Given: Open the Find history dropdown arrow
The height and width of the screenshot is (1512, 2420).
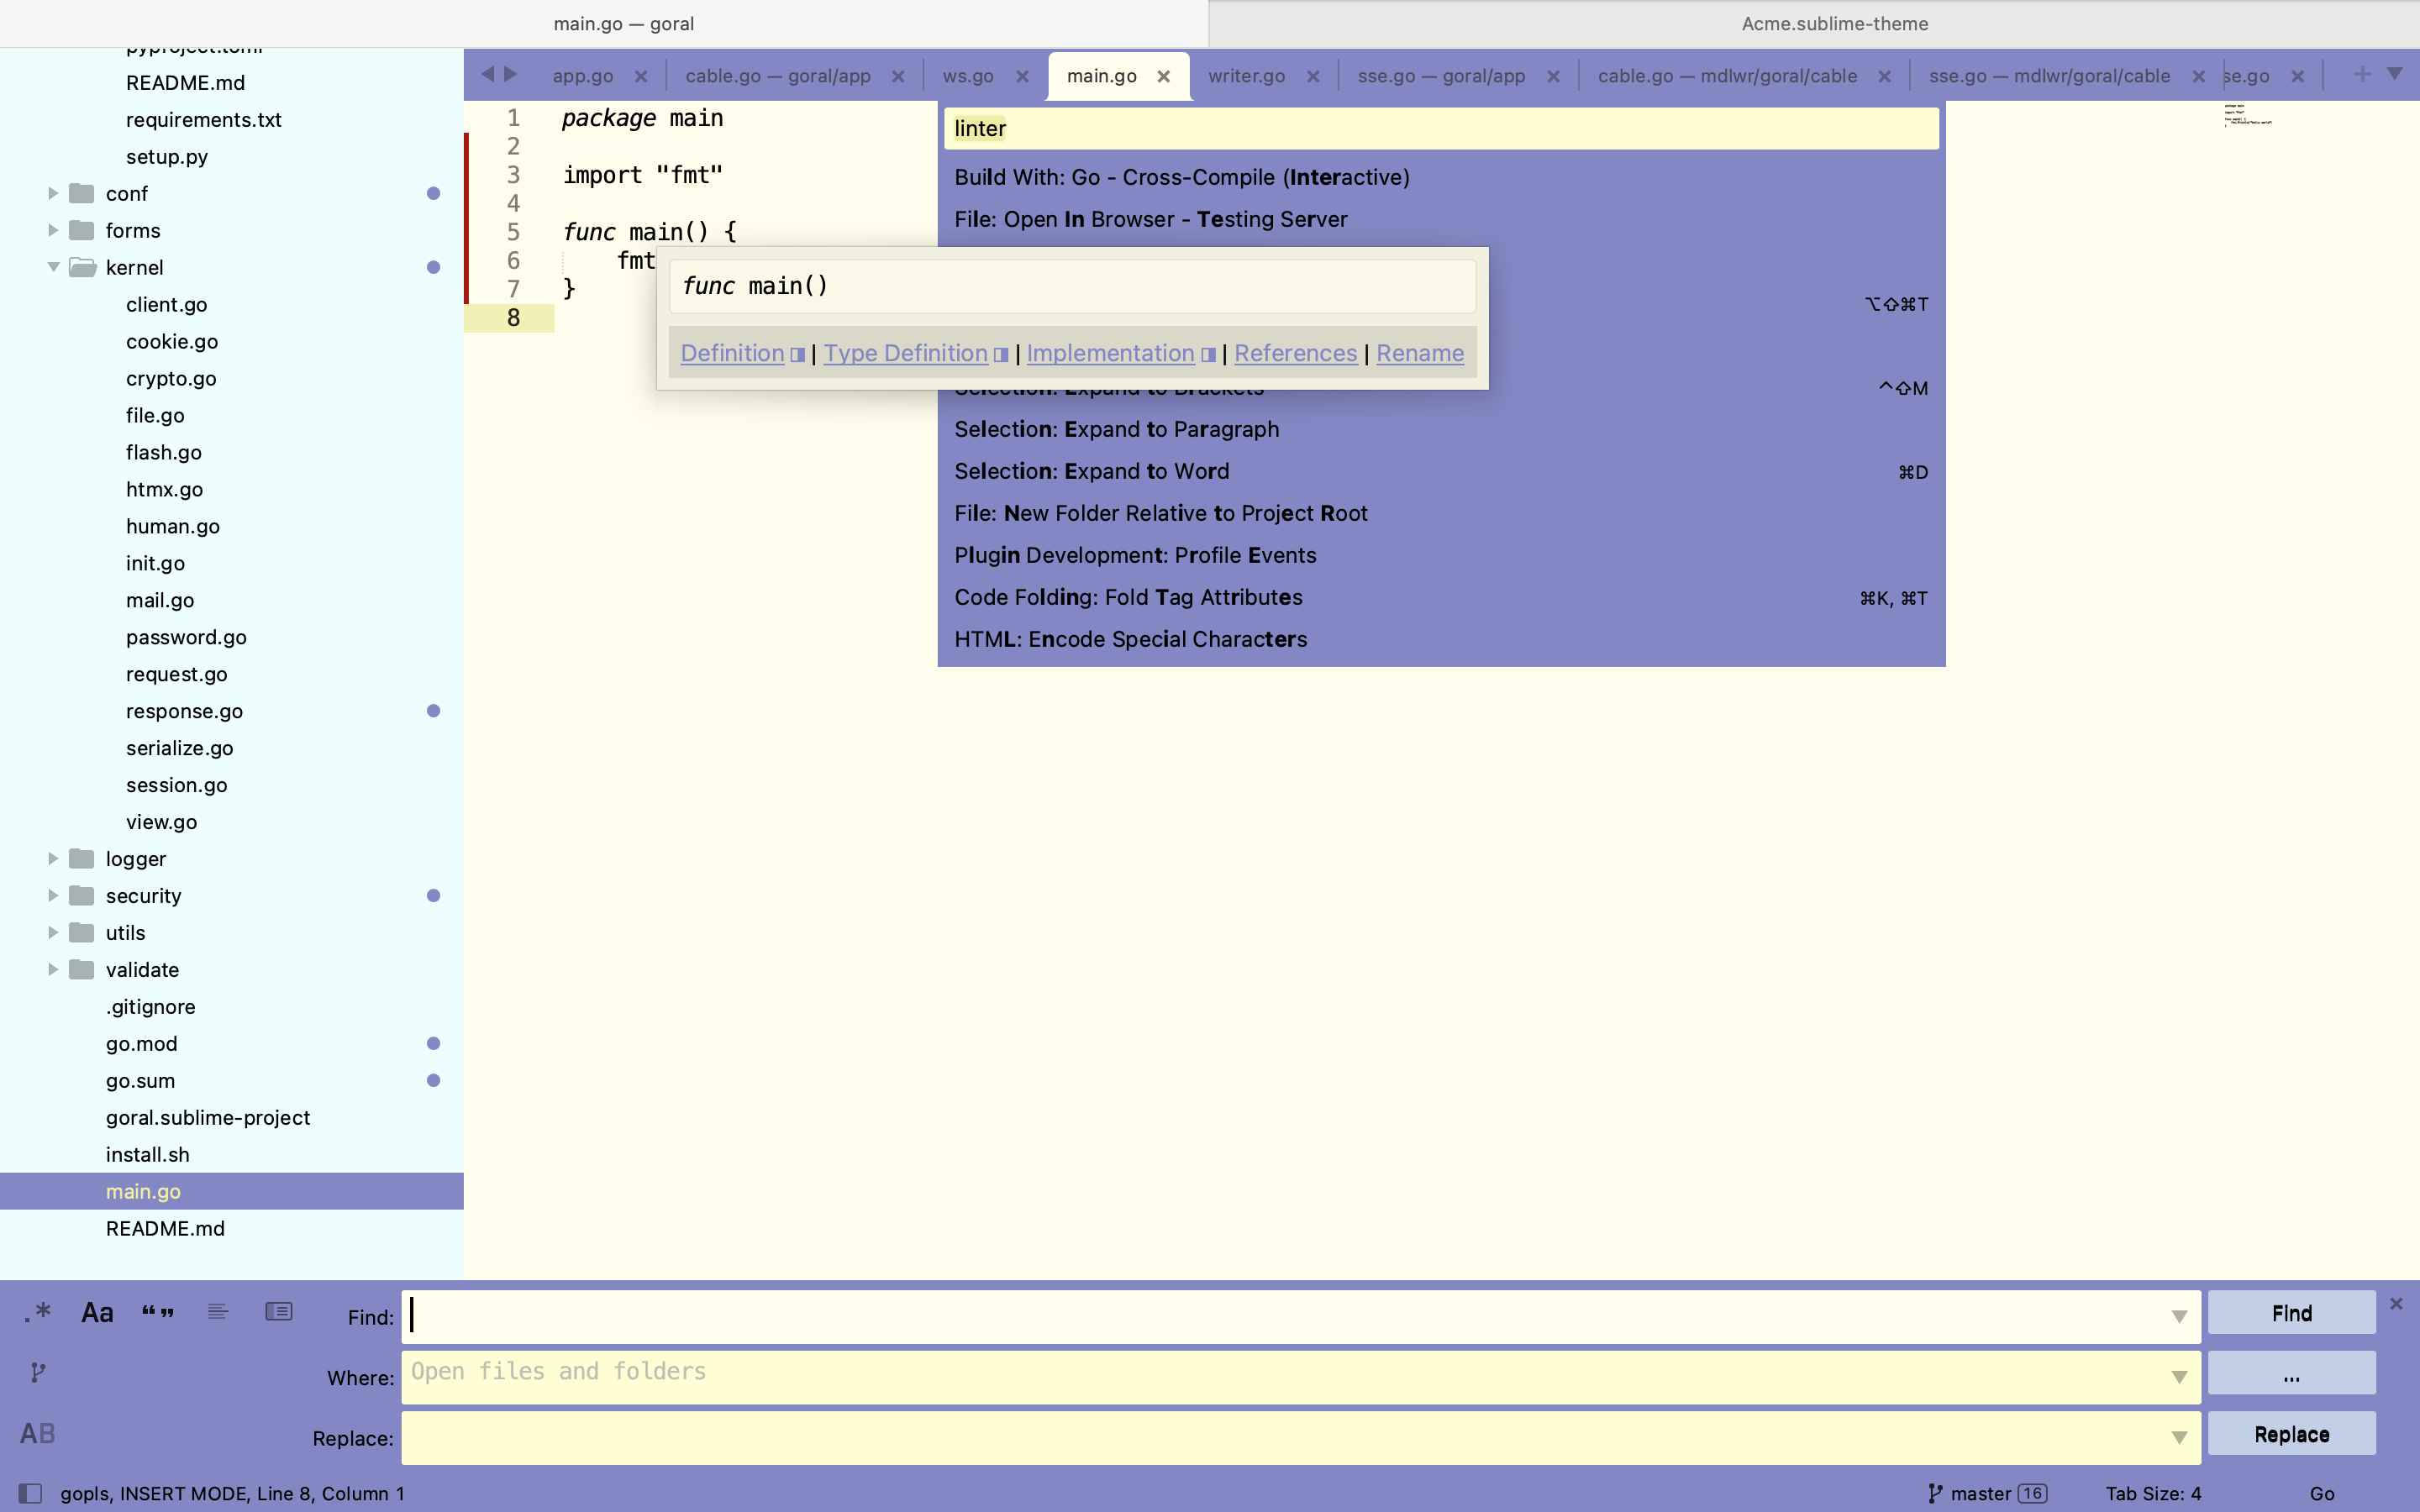Looking at the screenshot, I should coord(2179,1317).
